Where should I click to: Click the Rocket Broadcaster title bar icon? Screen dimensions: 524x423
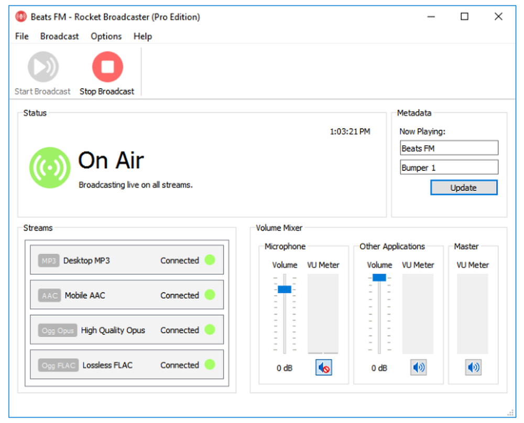21,16
